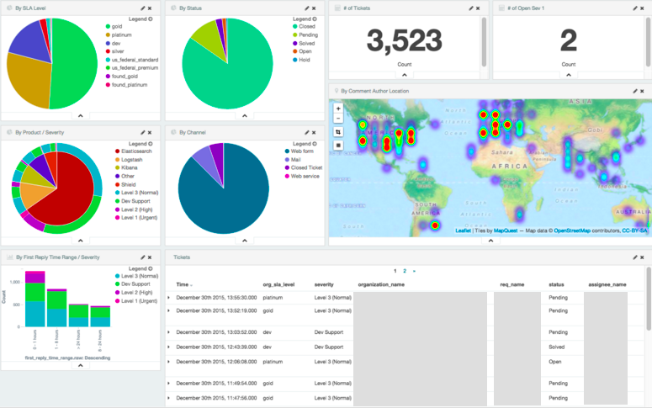Toggle legend in By Channel panel
Screen dimensions: 652x408
coord(305,144)
